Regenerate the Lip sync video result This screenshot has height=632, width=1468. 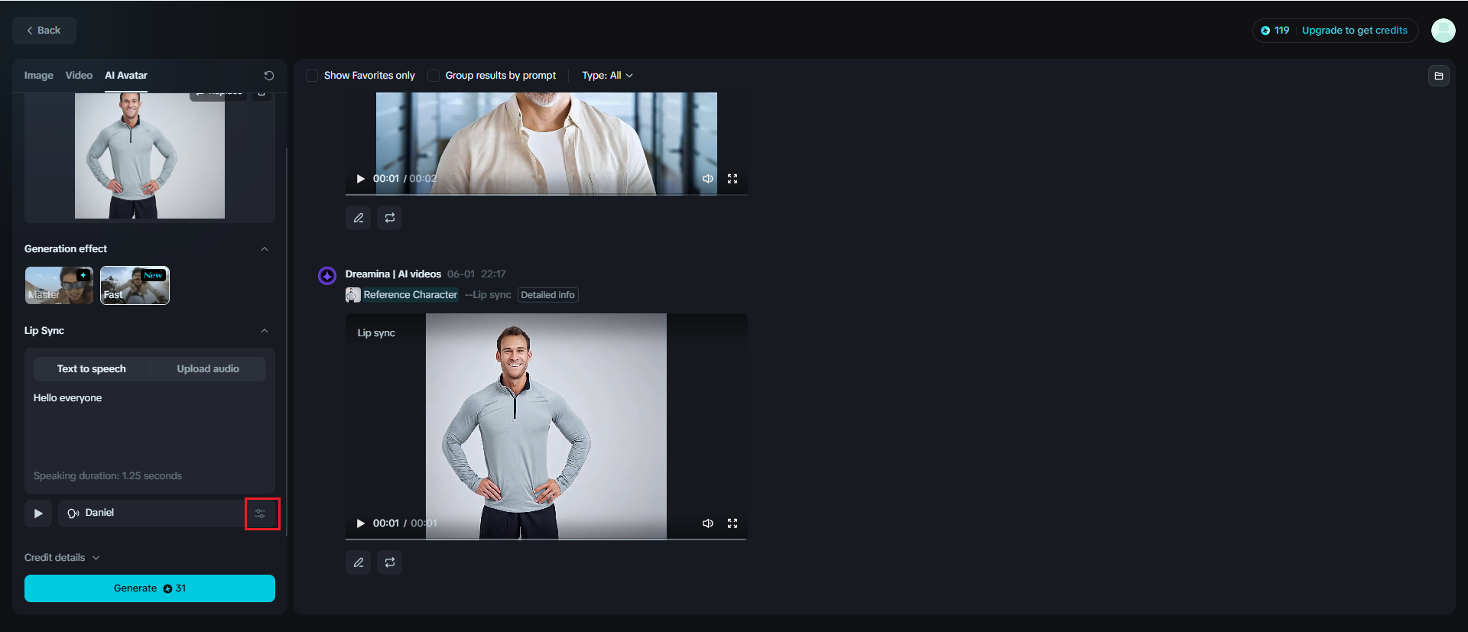(x=390, y=562)
